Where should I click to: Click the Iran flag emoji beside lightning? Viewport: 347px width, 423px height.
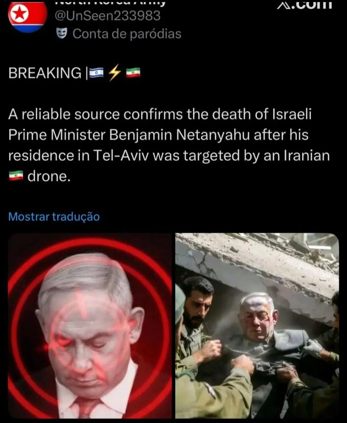pyautogui.click(x=133, y=73)
